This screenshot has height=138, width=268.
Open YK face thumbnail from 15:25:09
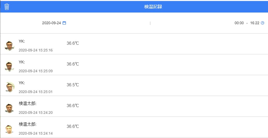point(9,66)
